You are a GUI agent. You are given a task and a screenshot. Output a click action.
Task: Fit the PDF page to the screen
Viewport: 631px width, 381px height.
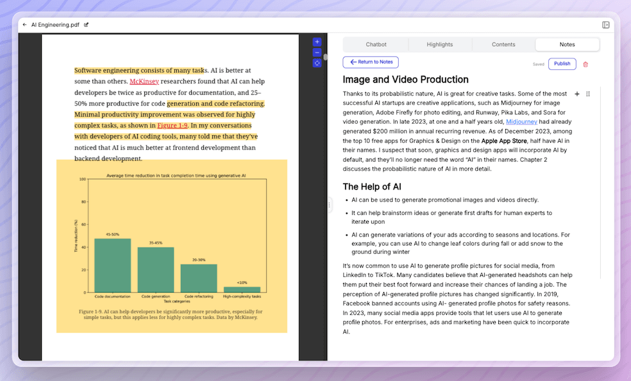click(x=317, y=63)
